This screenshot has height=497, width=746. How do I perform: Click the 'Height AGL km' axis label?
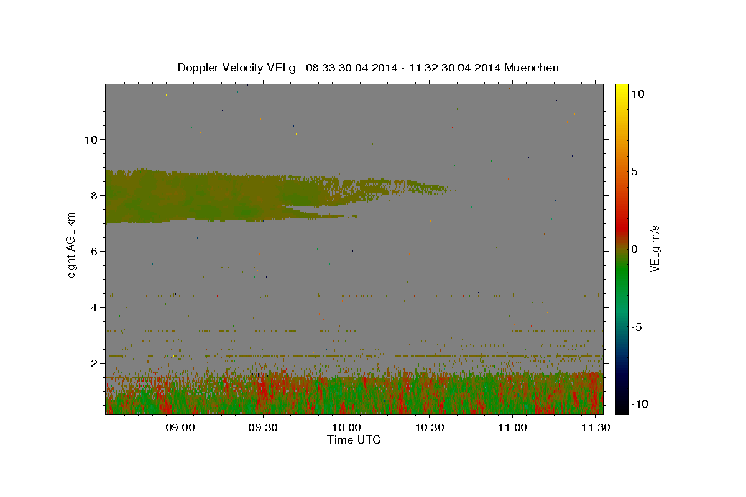click(71, 248)
